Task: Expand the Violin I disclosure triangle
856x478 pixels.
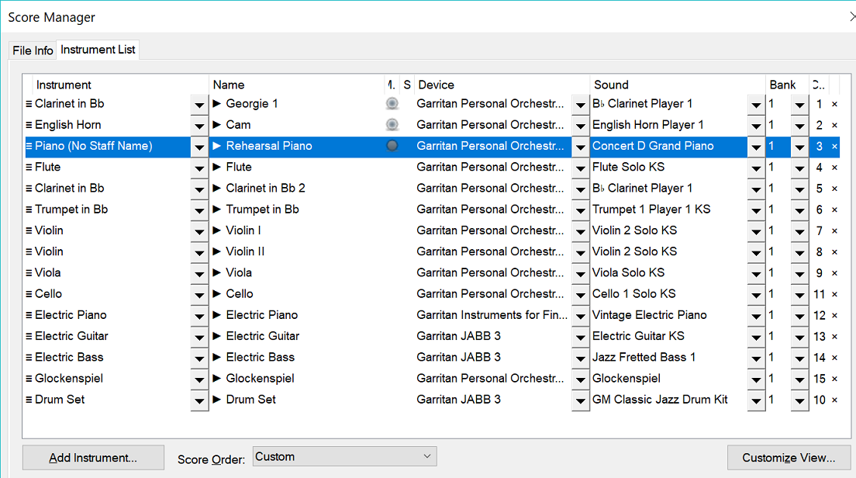Action: coord(217,230)
